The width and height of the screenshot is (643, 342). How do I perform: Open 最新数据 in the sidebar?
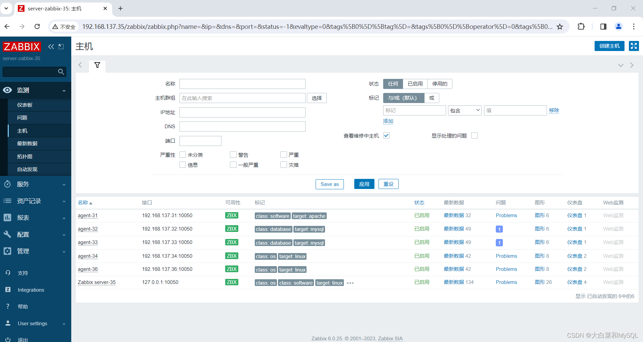click(x=39, y=144)
